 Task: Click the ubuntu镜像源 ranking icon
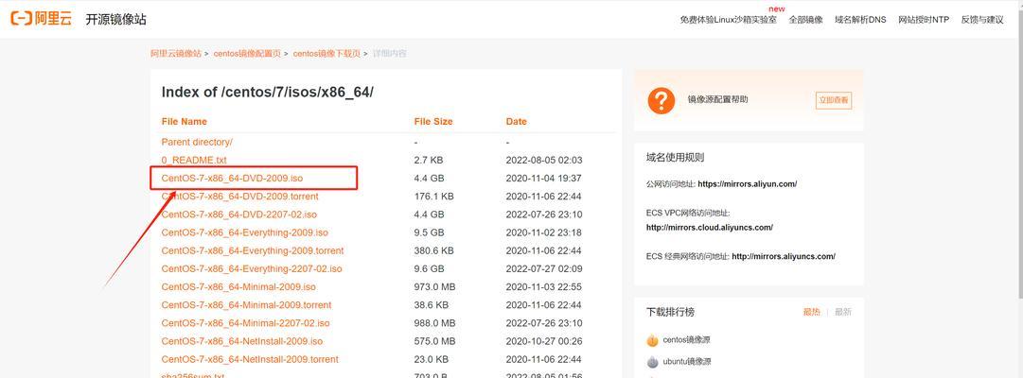pos(652,362)
